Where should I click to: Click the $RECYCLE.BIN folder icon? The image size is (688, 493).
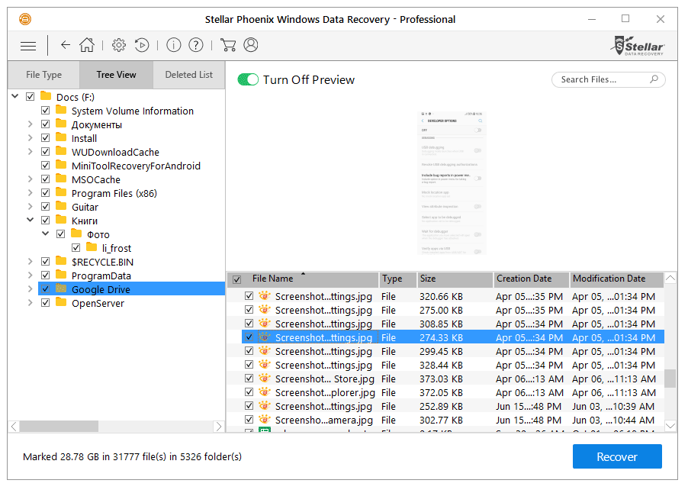(61, 261)
